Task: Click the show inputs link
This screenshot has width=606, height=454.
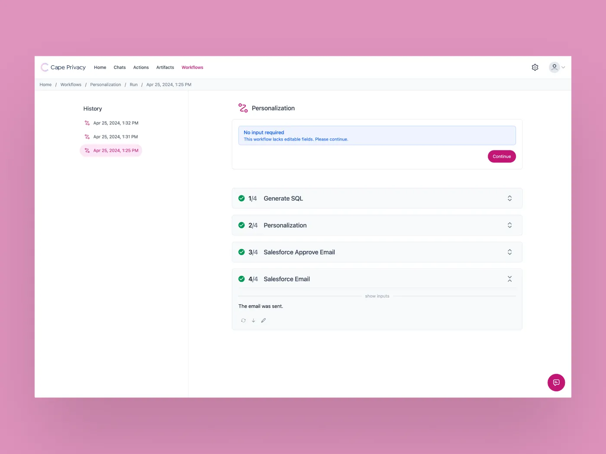Action: pyautogui.click(x=377, y=296)
